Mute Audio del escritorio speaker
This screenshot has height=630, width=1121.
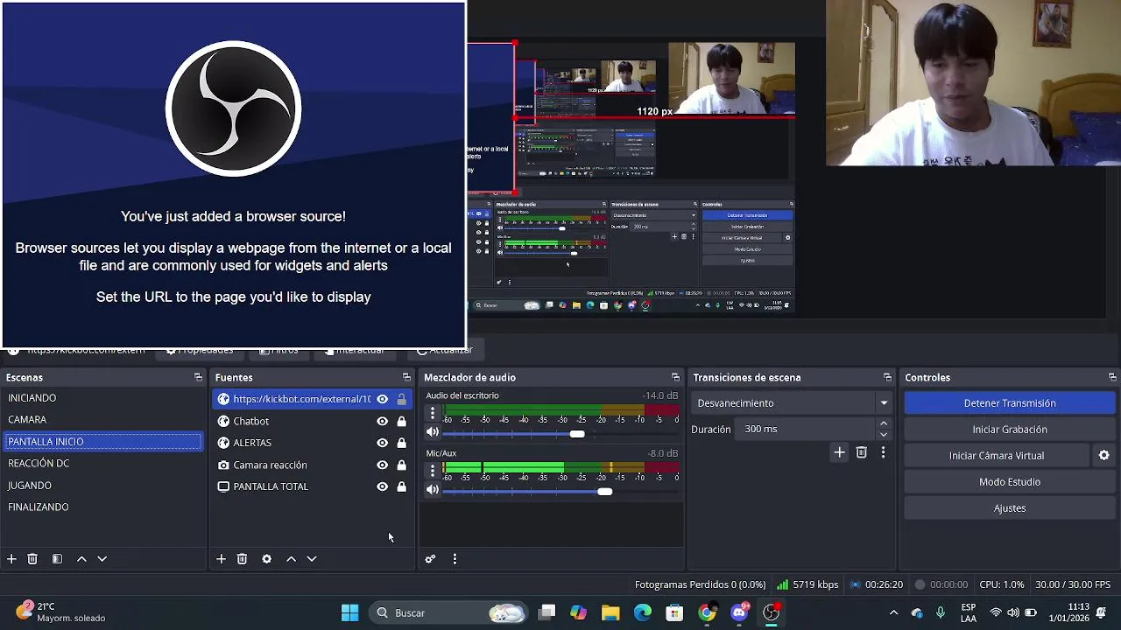pyautogui.click(x=432, y=432)
